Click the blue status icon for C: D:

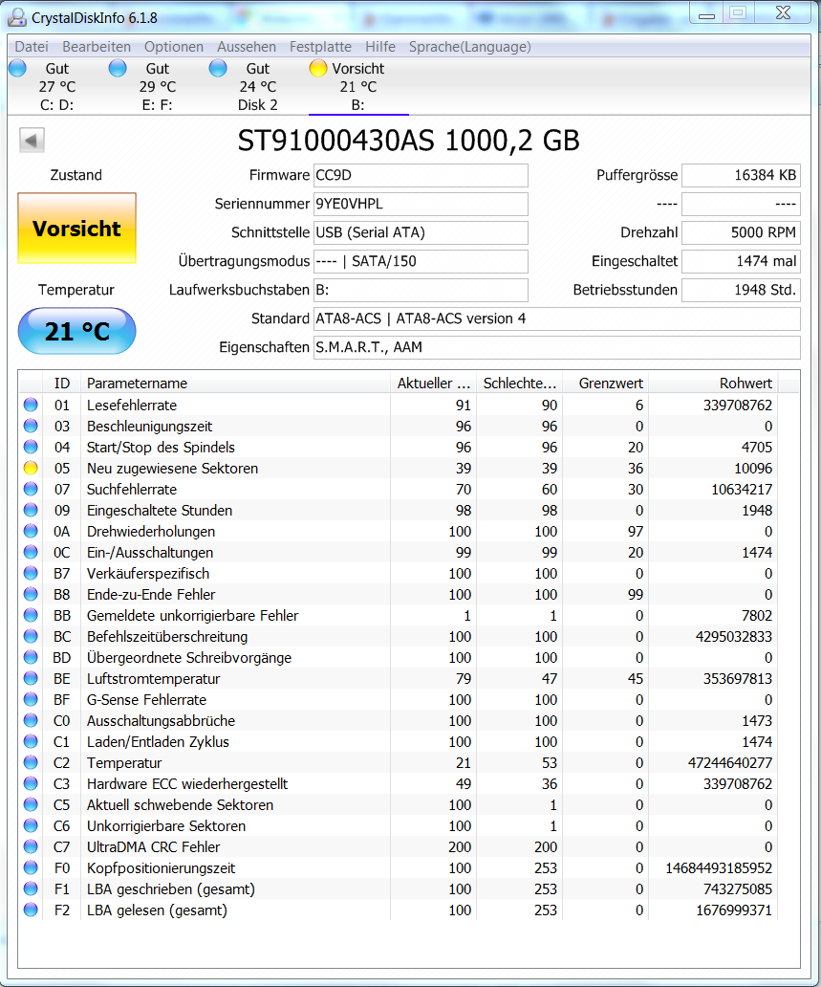pyautogui.click(x=17, y=68)
